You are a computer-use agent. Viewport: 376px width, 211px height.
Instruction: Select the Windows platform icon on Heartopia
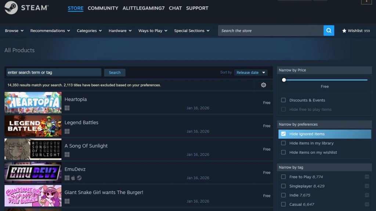tap(67, 108)
